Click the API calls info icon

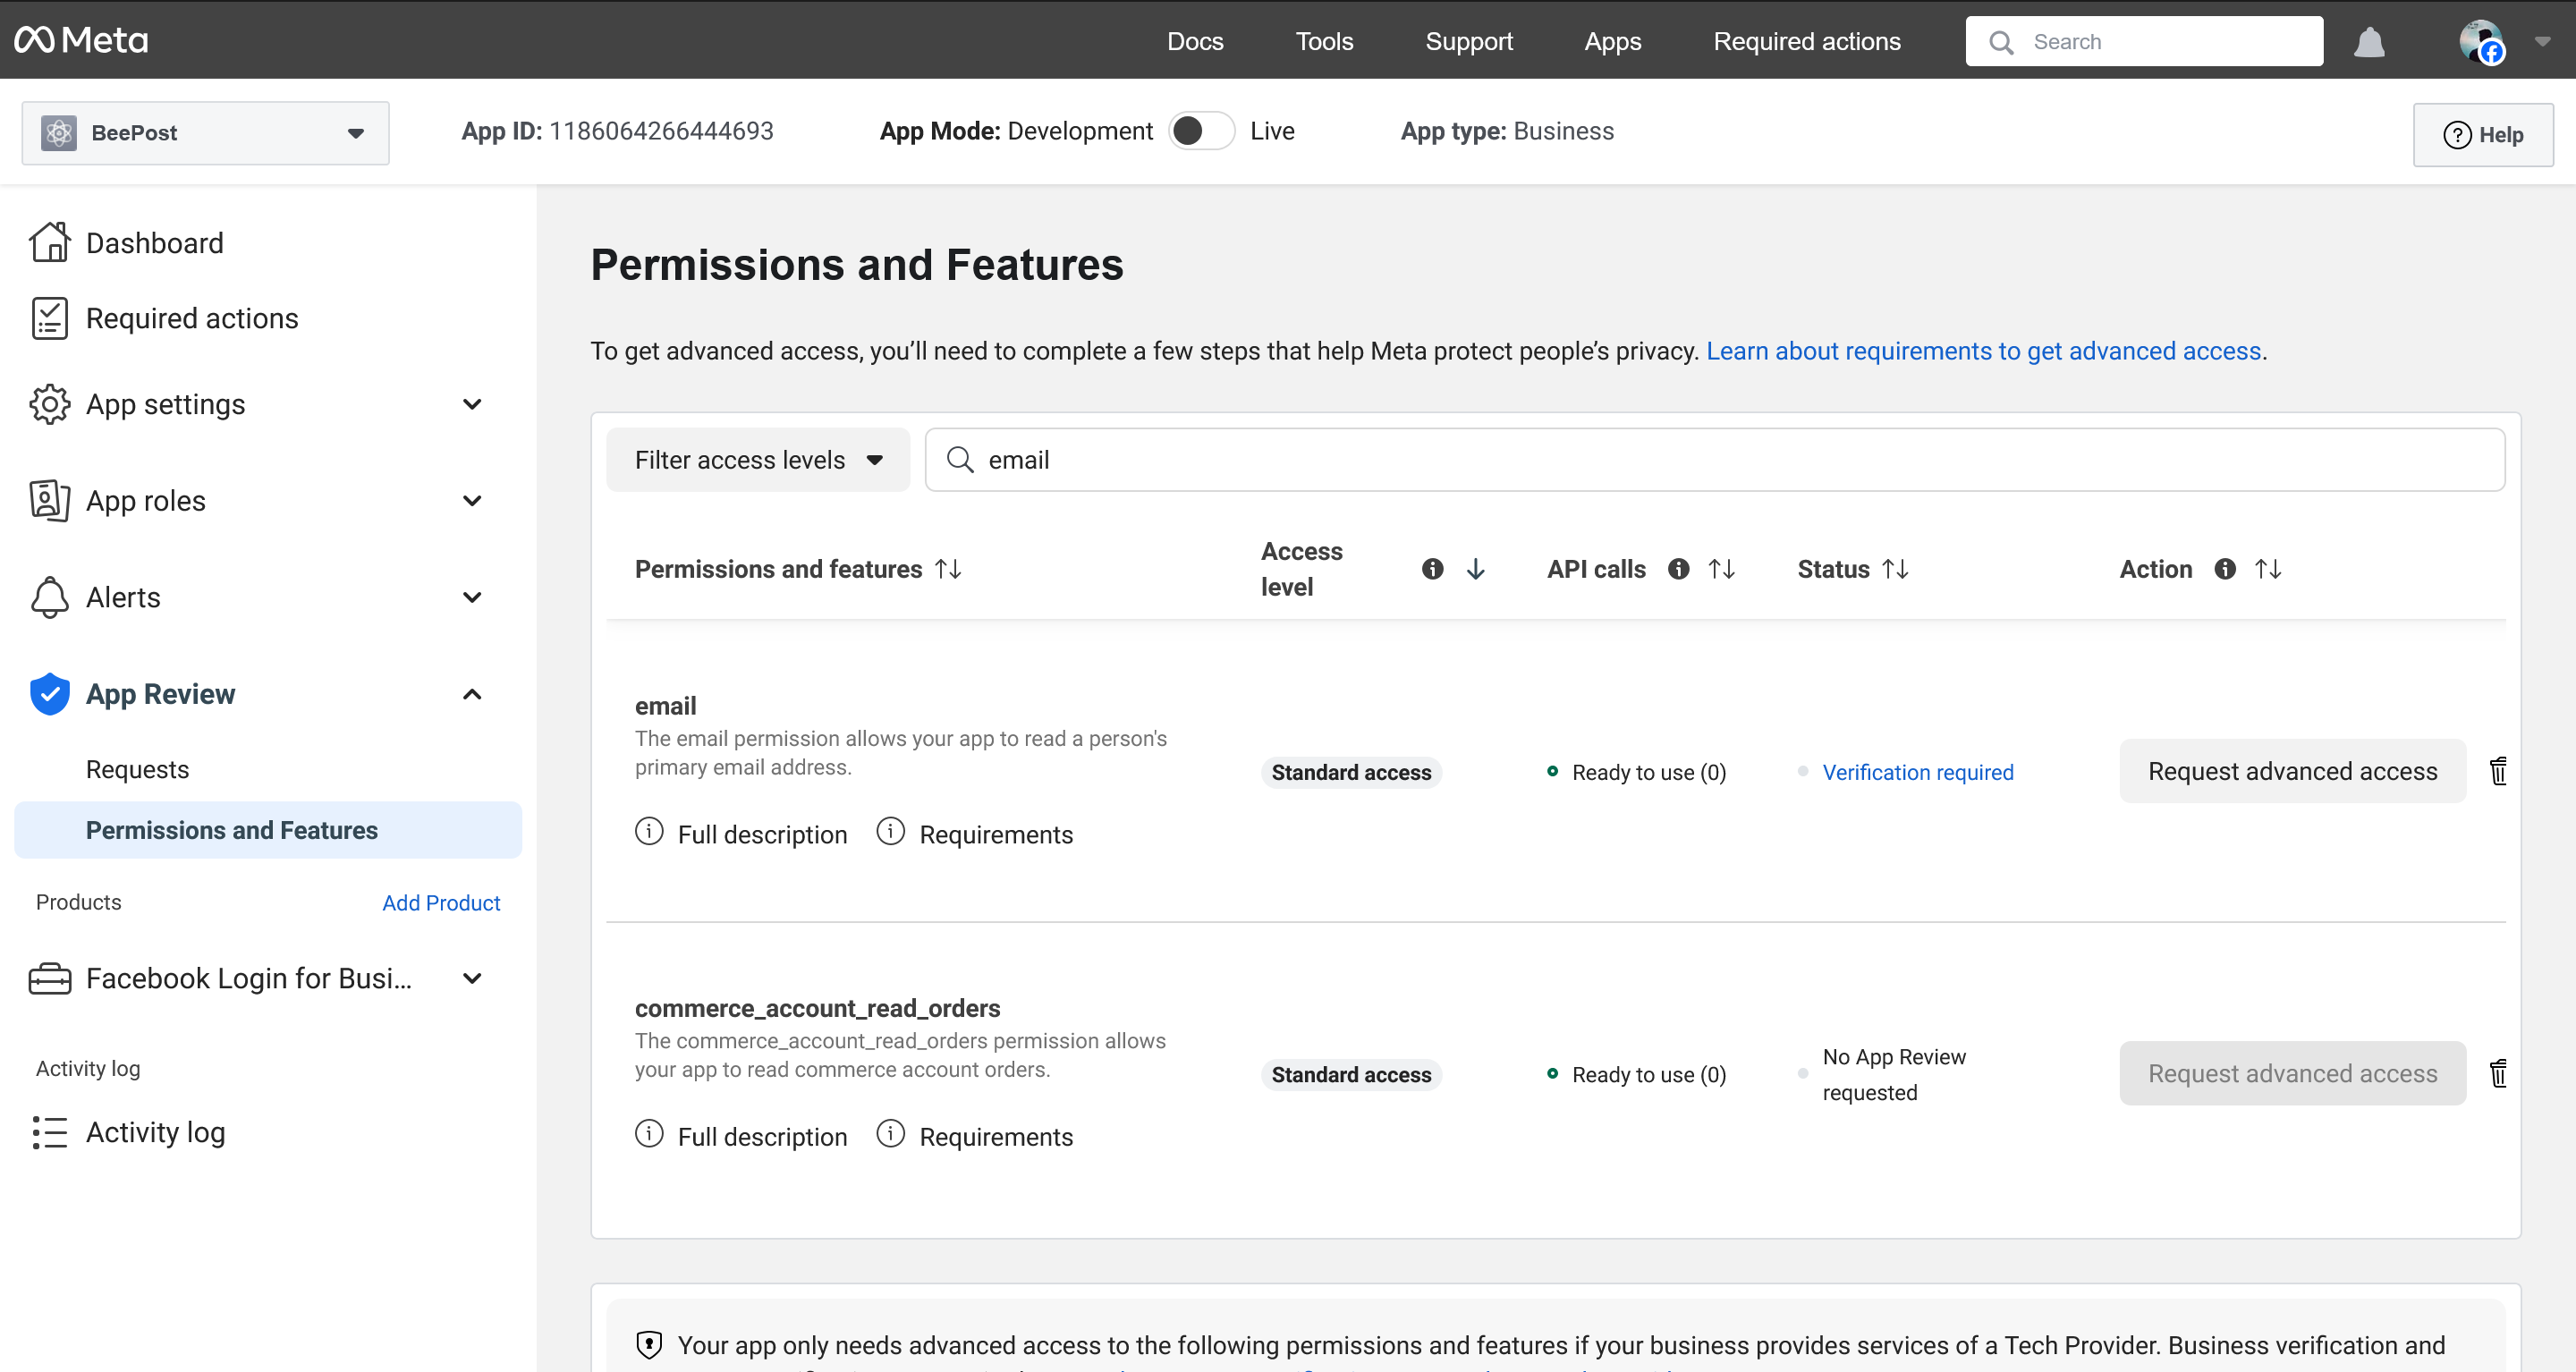pos(1678,568)
